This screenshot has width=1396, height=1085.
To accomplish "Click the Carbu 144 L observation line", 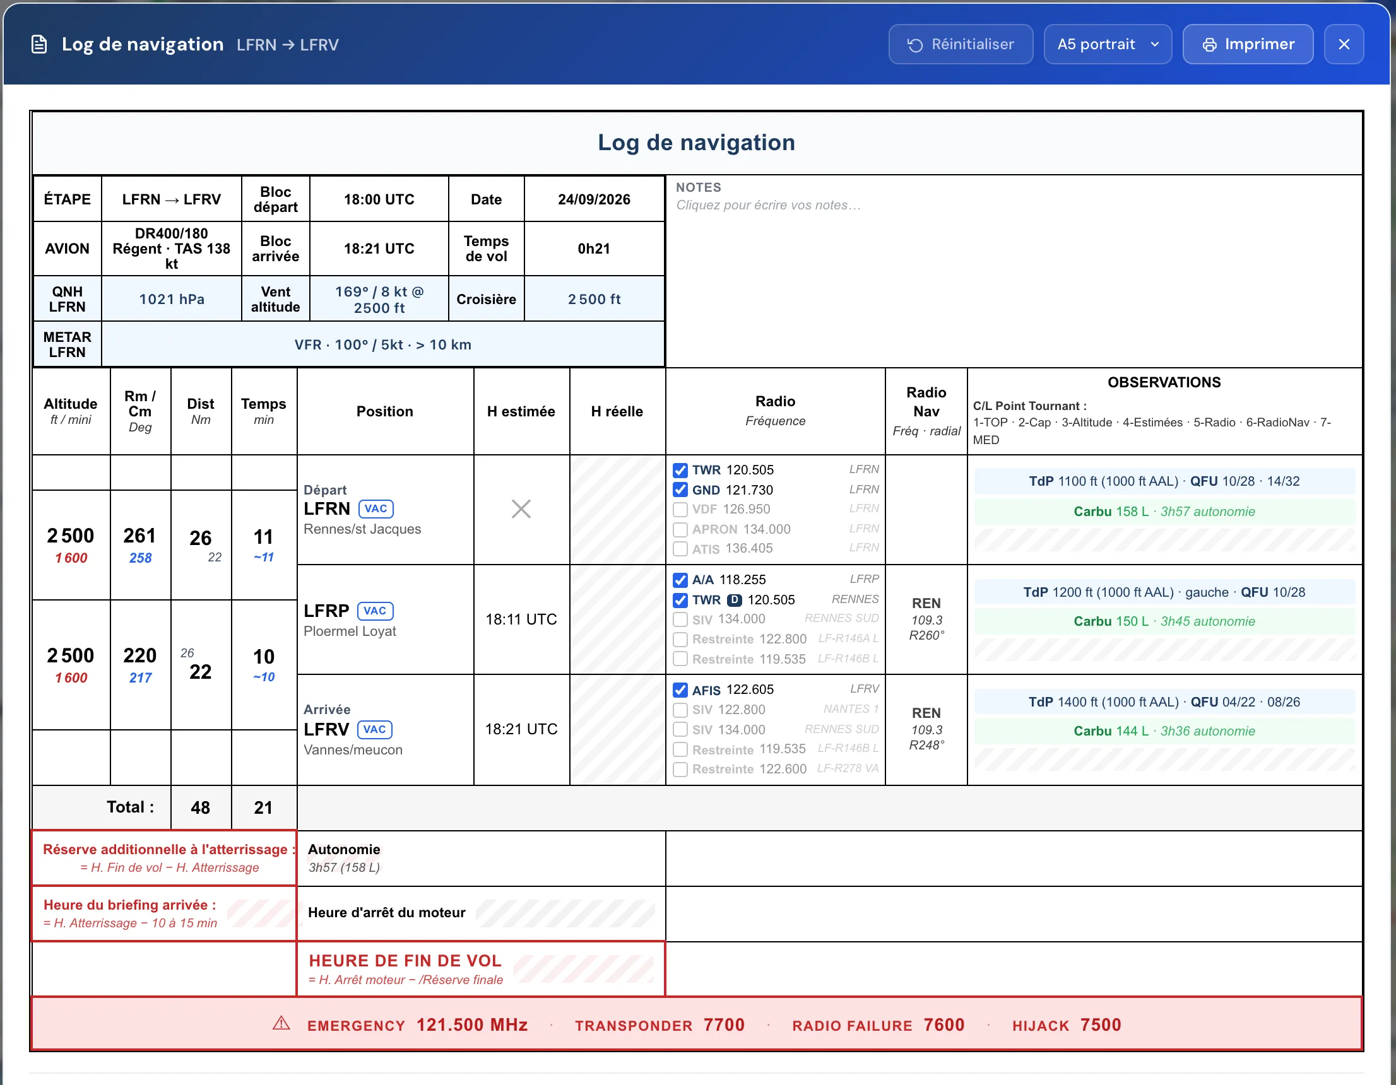I will coord(1164,731).
